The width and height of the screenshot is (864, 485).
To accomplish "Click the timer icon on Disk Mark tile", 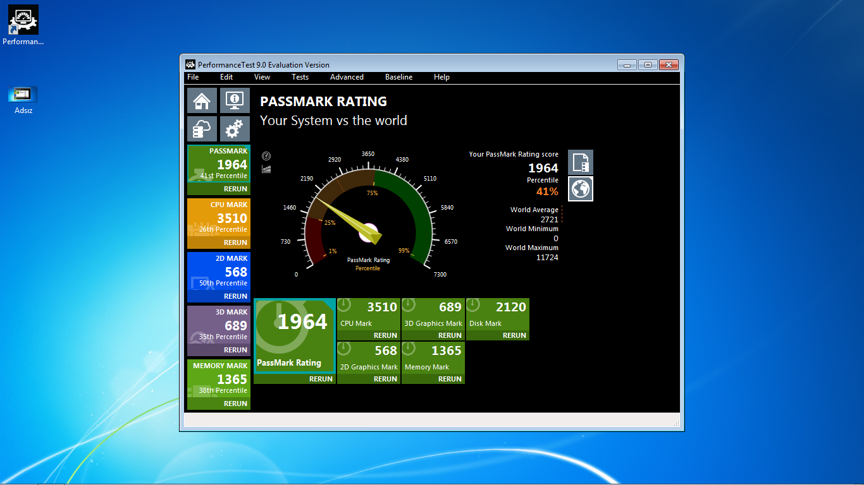I will pos(474,305).
